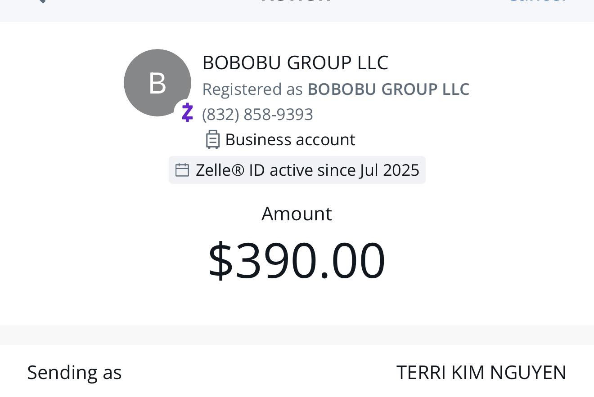Select the sender name TERRI KIM NGUYEN
594x397 pixels.
point(481,372)
